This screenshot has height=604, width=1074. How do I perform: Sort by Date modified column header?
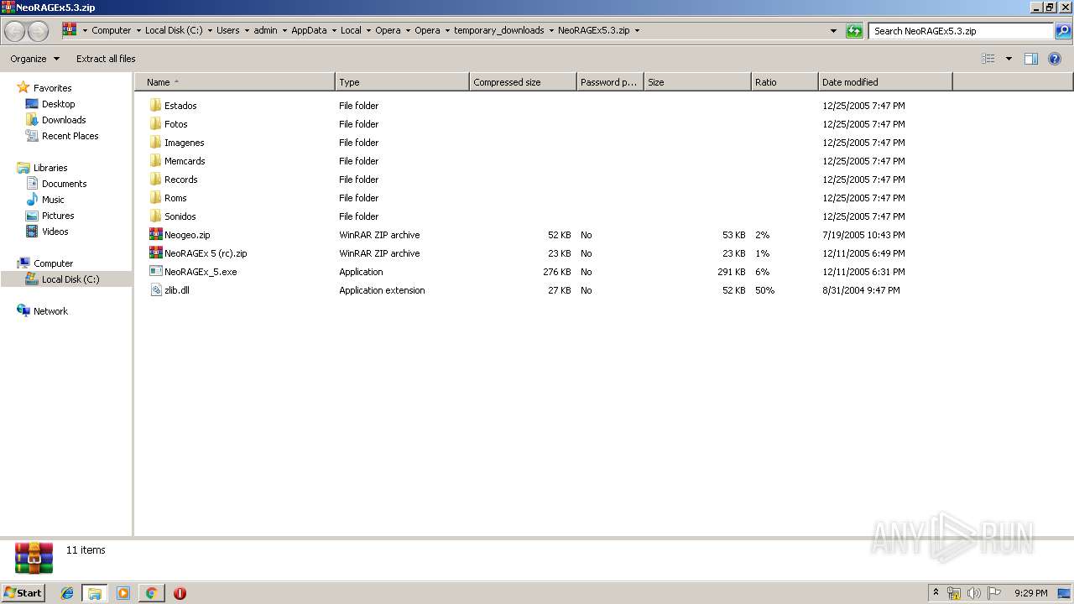(x=885, y=82)
